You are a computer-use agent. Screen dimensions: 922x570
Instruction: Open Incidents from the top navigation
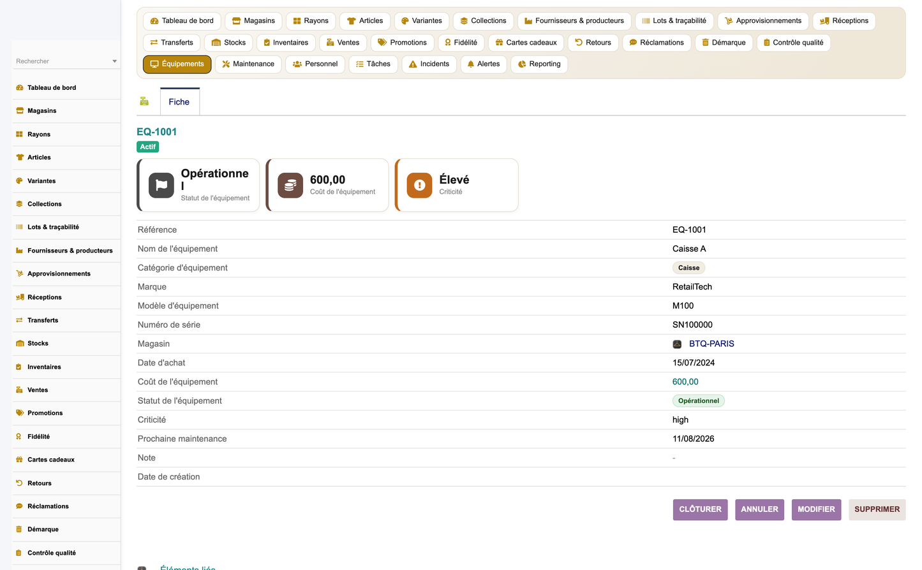coord(429,64)
